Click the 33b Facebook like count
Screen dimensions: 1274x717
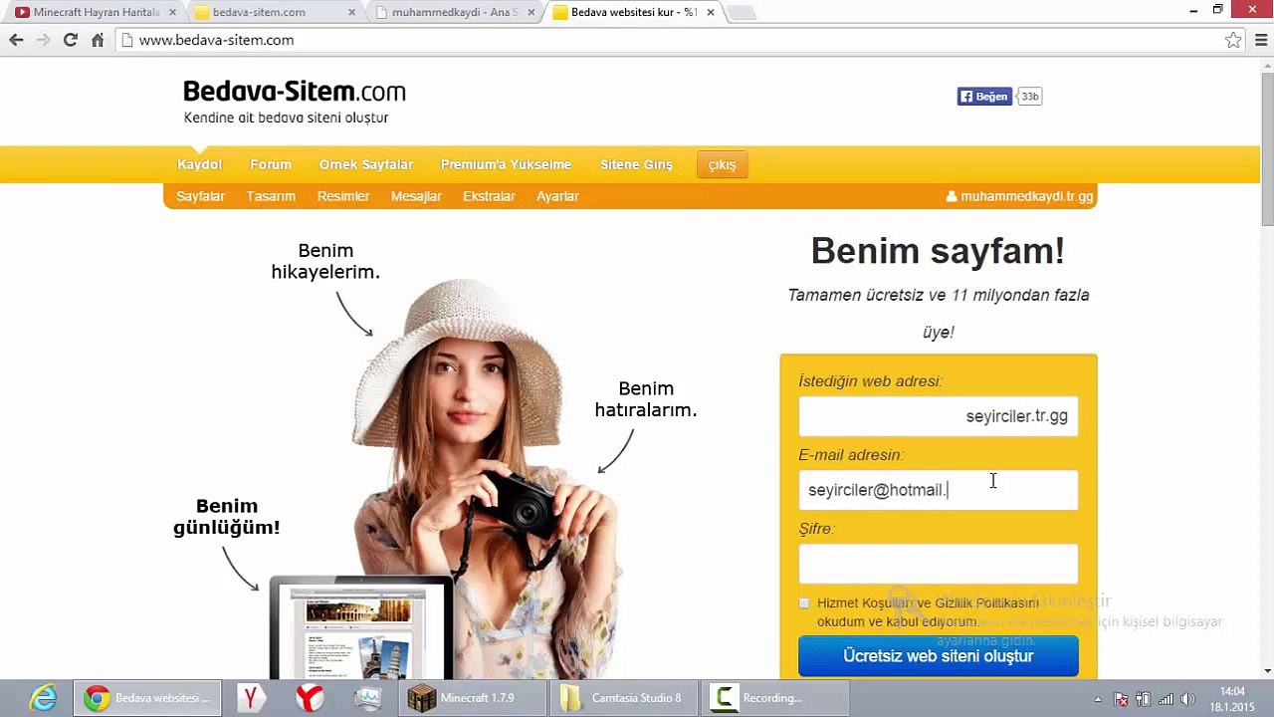click(1029, 97)
